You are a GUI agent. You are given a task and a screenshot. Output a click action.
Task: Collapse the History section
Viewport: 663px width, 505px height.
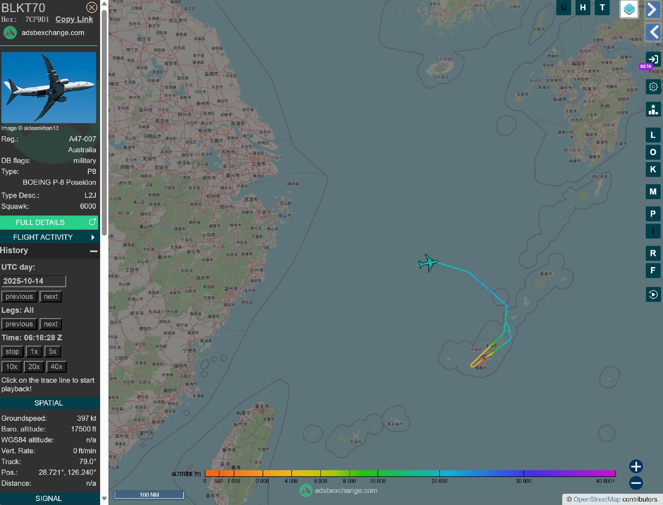[94, 251]
